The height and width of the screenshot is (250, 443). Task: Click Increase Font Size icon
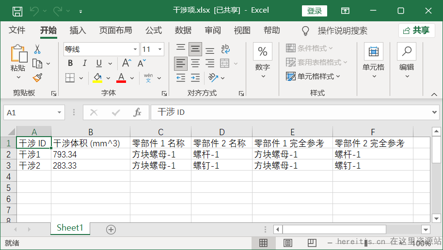[x=127, y=63]
